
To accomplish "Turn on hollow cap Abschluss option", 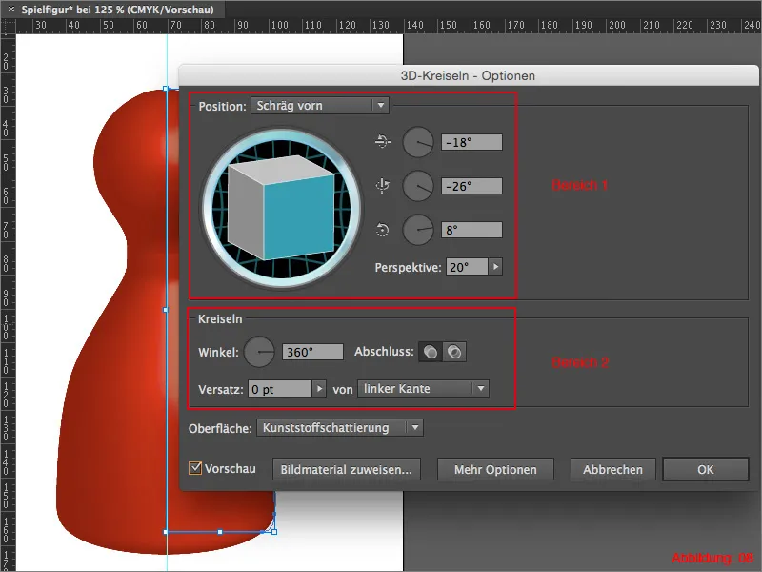I will click(454, 352).
